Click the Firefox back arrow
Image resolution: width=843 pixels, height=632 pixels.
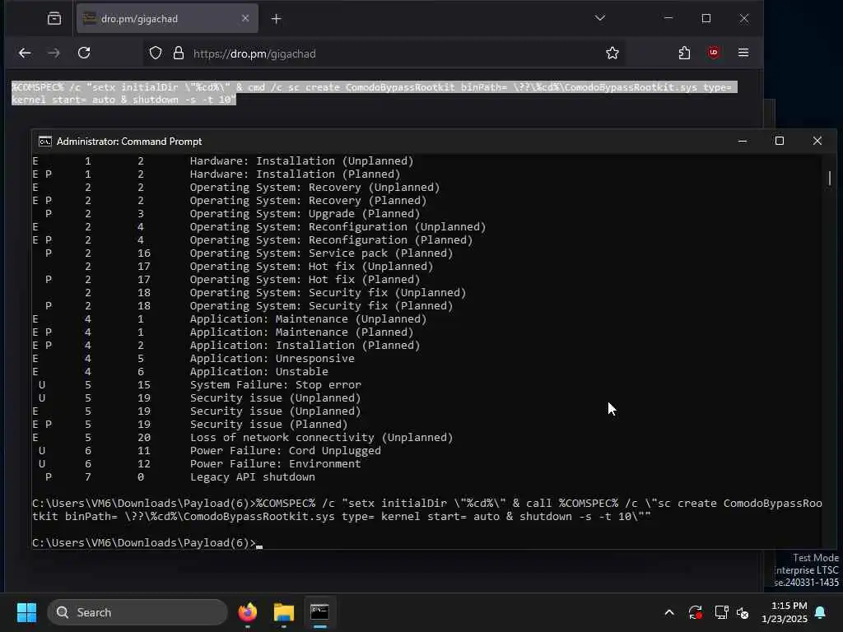click(x=25, y=53)
